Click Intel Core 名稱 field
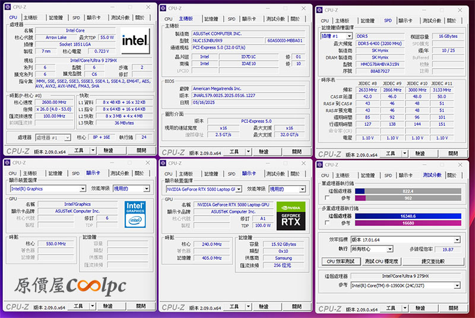 click(x=75, y=30)
